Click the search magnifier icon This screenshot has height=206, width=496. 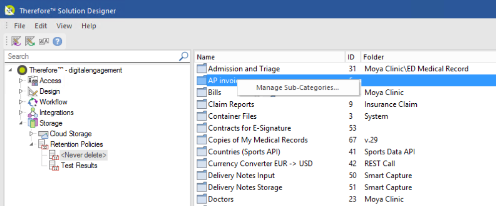coord(183,56)
